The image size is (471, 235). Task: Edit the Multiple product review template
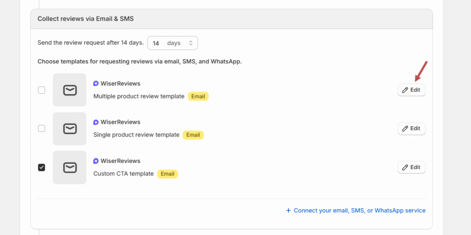(411, 90)
